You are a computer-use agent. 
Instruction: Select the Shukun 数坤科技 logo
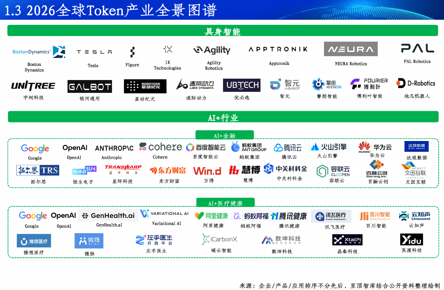click(281, 240)
